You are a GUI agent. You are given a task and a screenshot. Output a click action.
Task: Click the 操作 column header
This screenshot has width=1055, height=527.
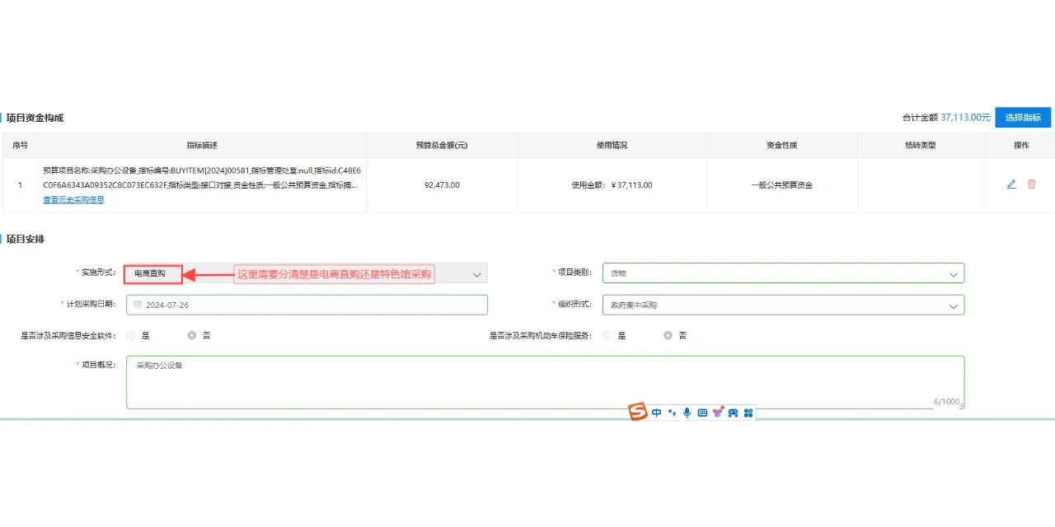(x=1021, y=145)
